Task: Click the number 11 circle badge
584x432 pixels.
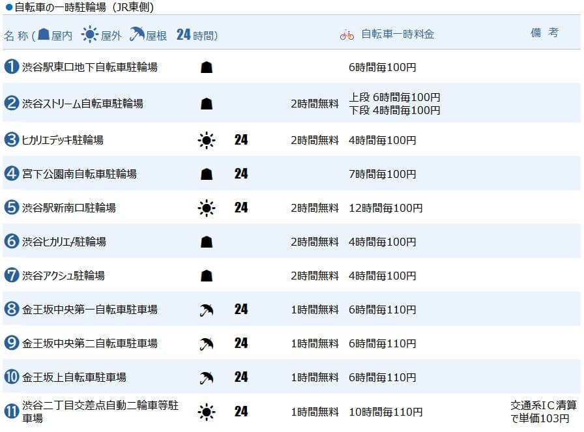Action: (x=11, y=411)
